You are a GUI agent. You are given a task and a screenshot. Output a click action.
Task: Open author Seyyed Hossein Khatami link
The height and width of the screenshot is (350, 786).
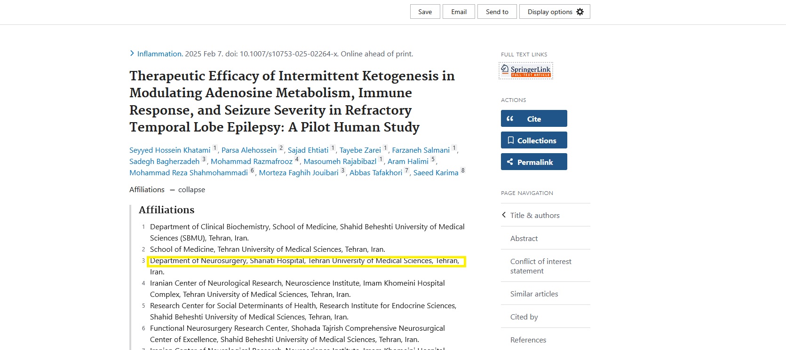(x=170, y=150)
